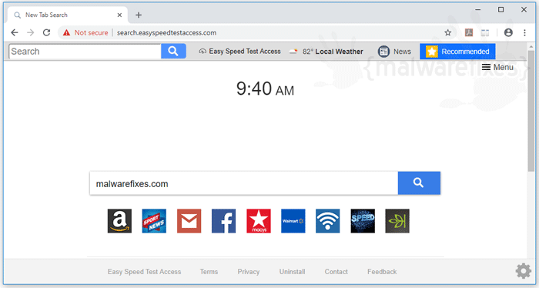Click the toolbar search magnifier button
The image size is (539, 288).
pyautogui.click(x=173, y=51)
